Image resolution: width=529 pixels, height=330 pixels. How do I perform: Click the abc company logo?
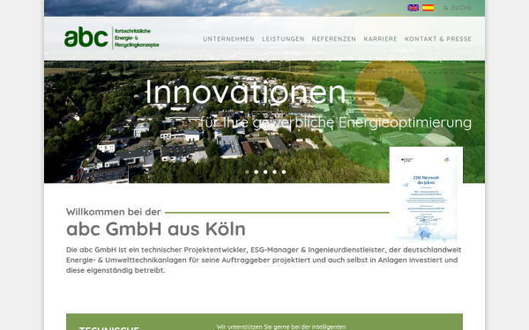click(x=86, y=37)
